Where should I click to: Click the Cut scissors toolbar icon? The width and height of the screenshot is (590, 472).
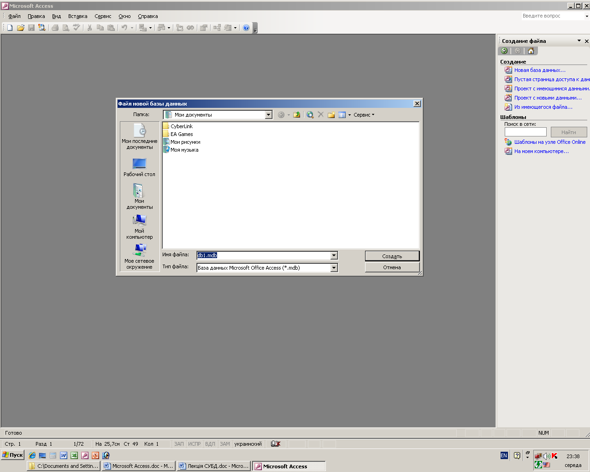tap(89, 28)
